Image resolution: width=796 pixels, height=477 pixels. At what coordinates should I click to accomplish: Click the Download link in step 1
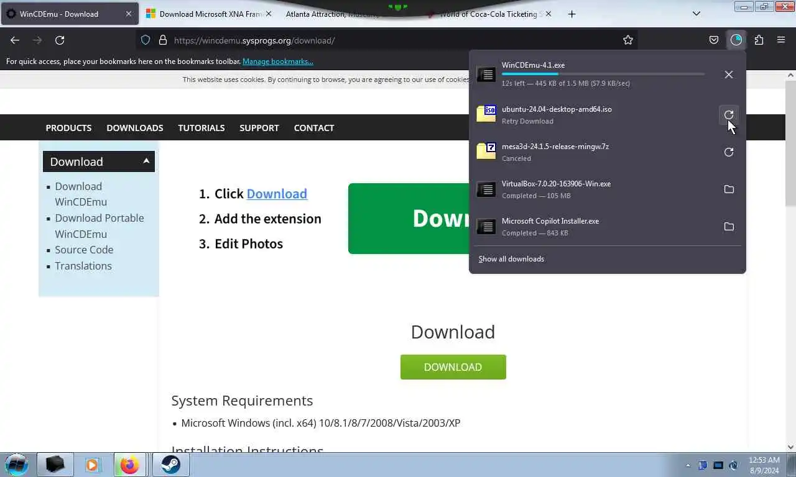coord(277,194)
